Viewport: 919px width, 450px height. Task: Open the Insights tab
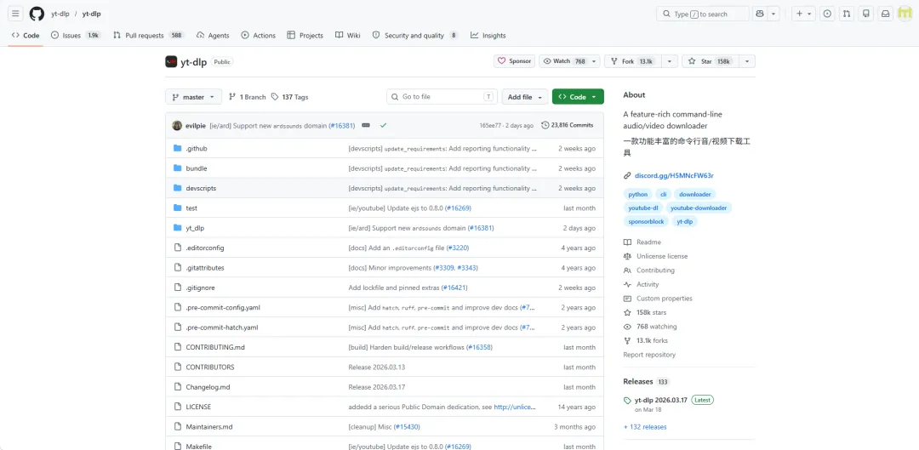[x=488, y=35]
